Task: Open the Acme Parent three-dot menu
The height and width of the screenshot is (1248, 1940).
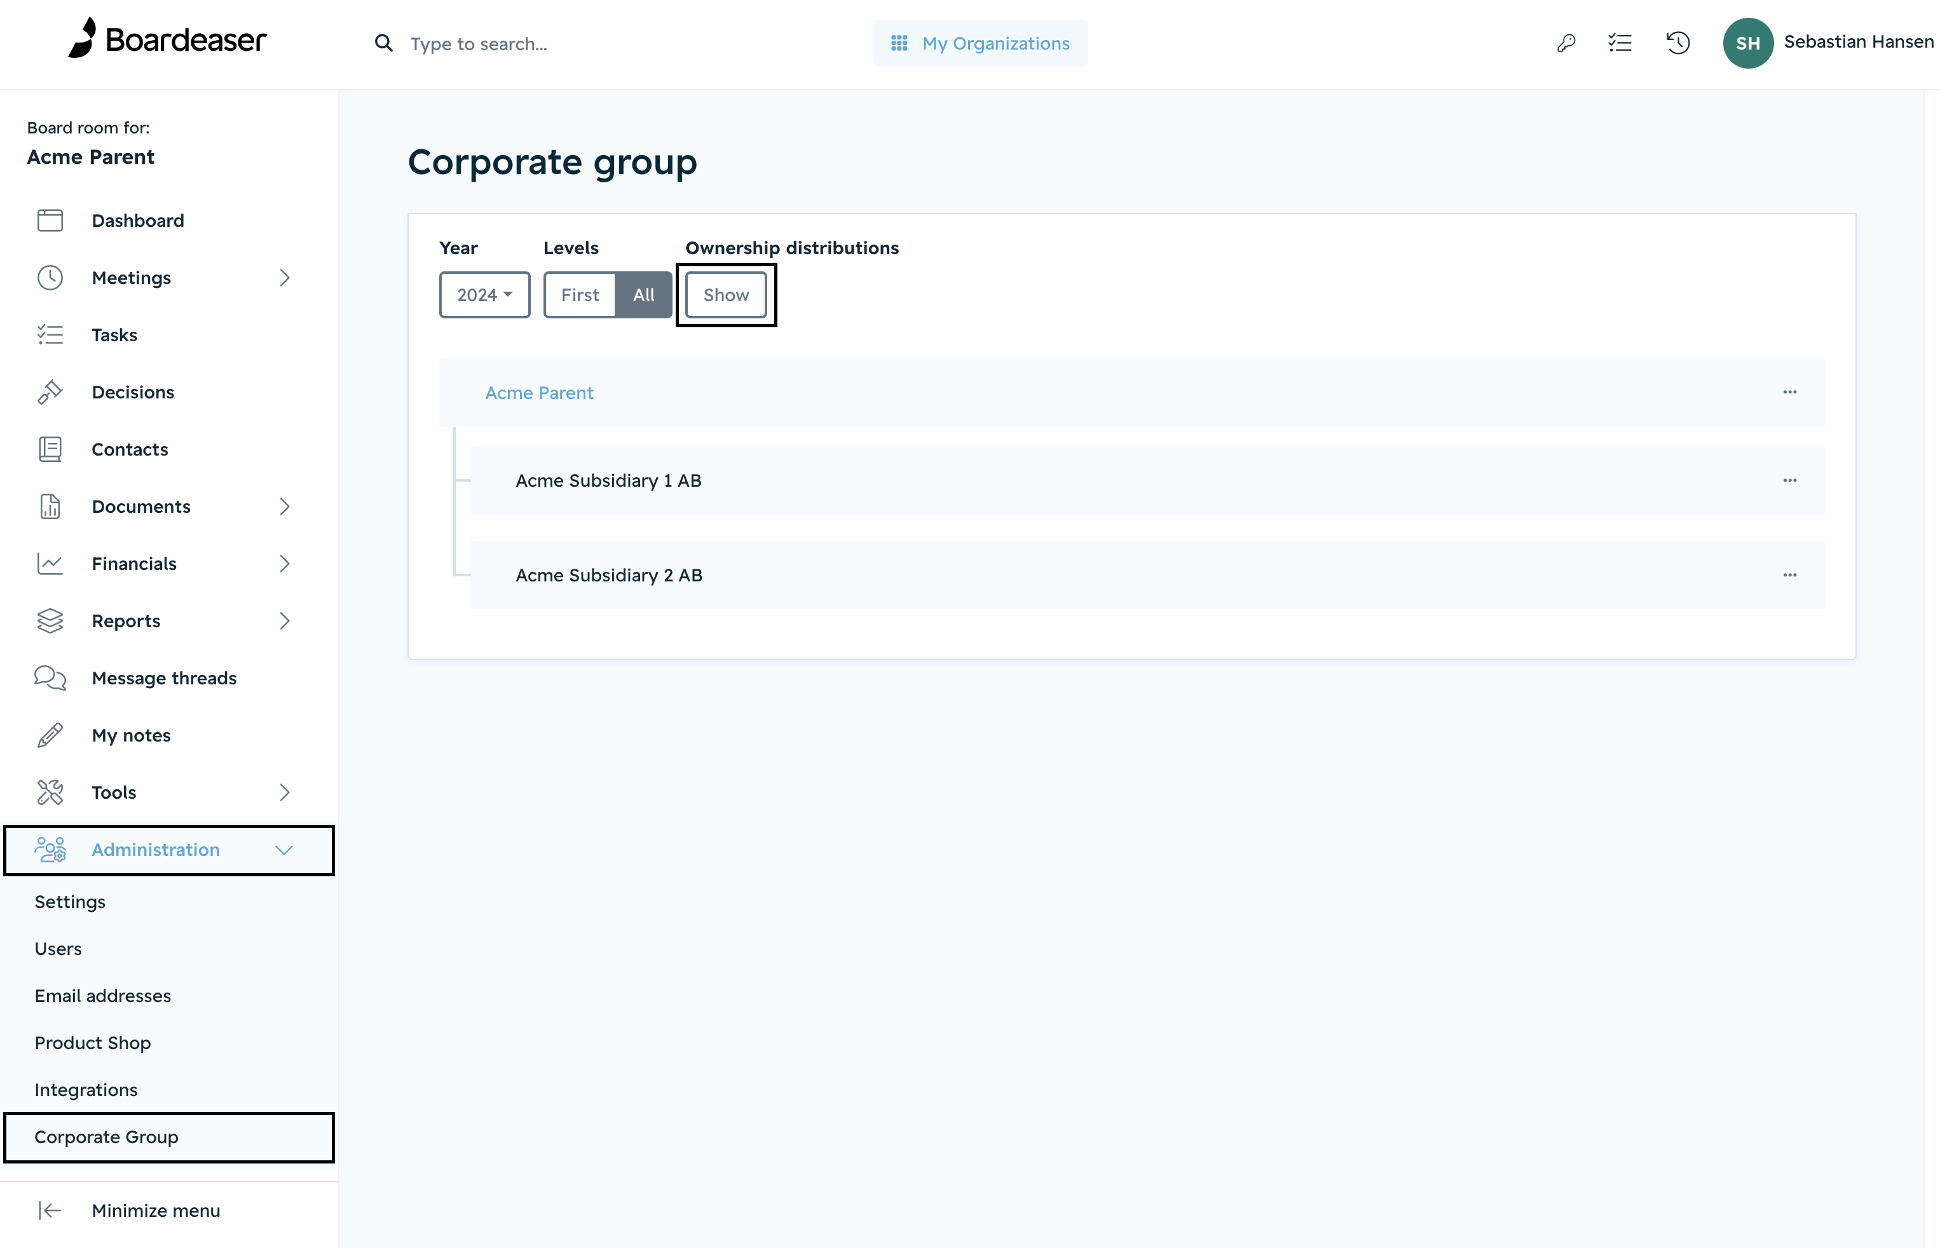Action: pyautogui.click(x=1789, y=392)
